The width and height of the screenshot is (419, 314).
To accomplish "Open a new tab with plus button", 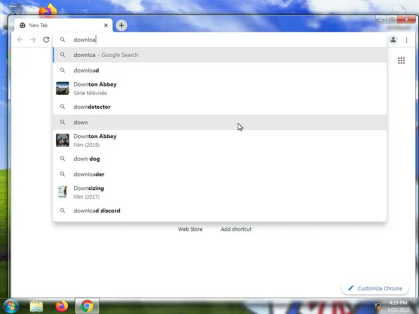I will coord(121,25).
